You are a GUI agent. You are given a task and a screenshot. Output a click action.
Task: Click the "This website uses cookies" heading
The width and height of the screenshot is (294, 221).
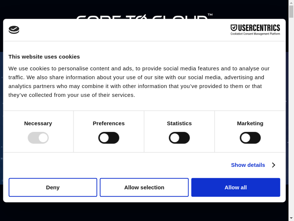44,57
